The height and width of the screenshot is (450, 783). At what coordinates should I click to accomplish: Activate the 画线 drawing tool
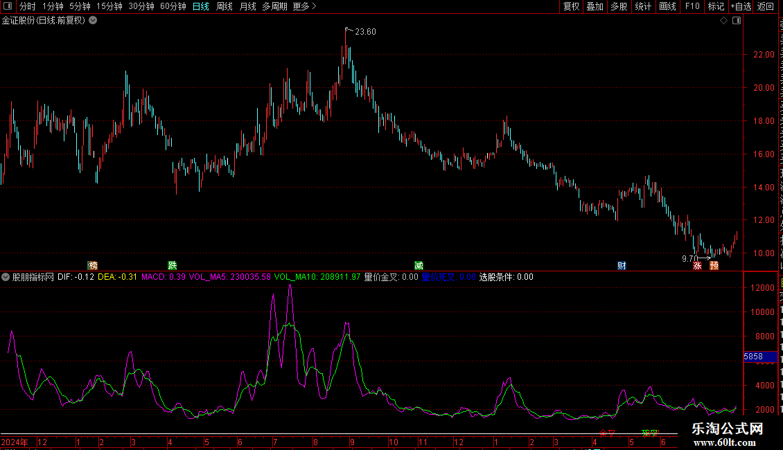pyautogui.click(x=668, y=6)
